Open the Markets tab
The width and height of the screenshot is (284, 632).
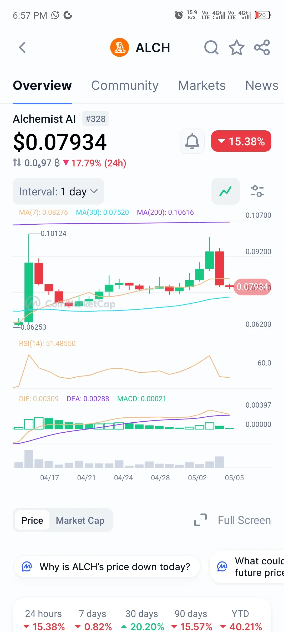tap(202, 85)
